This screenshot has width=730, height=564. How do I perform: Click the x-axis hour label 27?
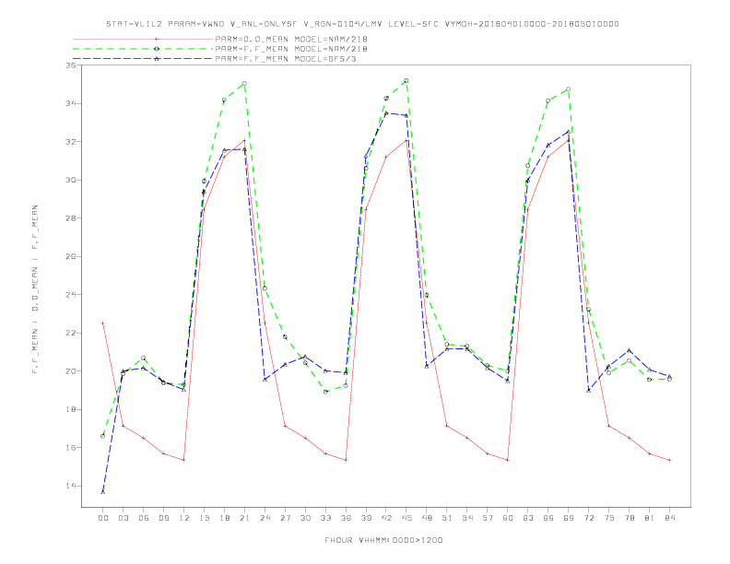(285, 518)
